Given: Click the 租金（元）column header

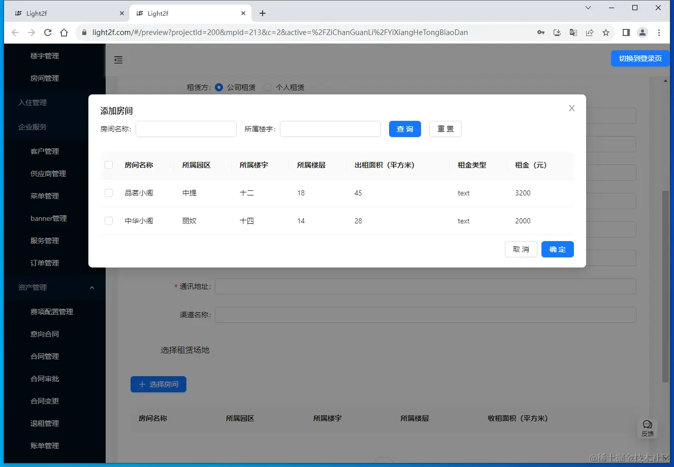Looking at the screenshot, I should click(531, 165).
